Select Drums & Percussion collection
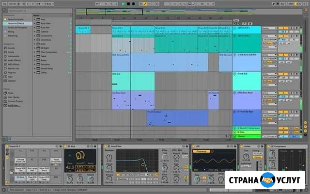This screenshot has width=310, height=194. tap(17, 28)
